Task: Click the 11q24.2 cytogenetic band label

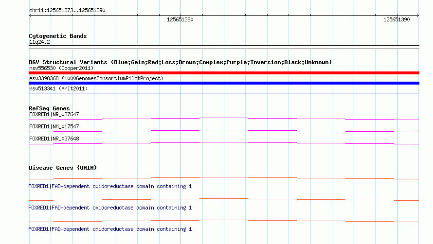Action: 39,42
